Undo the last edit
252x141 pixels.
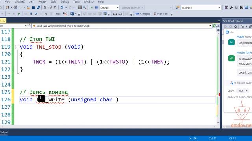click(x=62, y=7)
